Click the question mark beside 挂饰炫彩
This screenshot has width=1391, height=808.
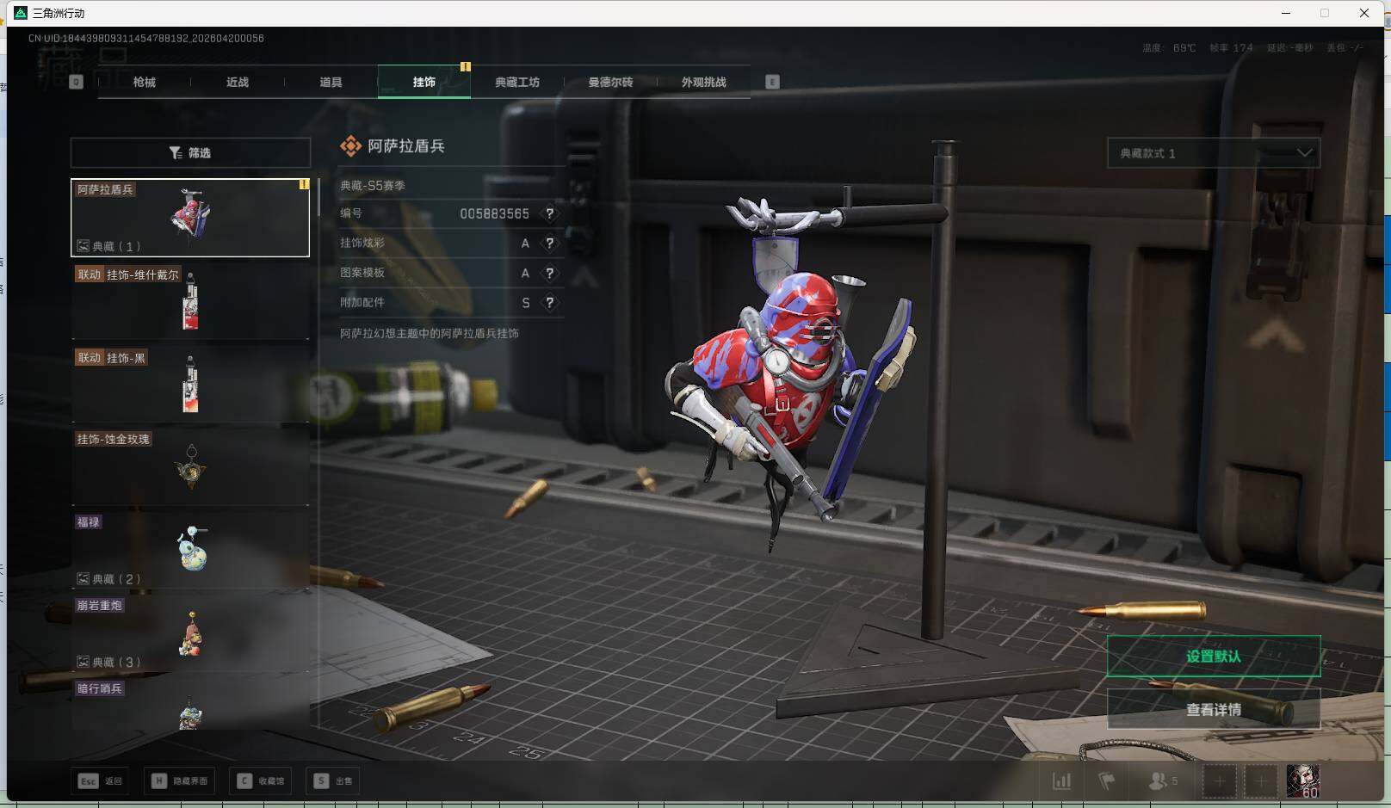pyautogui.click(x=549, y=244)
